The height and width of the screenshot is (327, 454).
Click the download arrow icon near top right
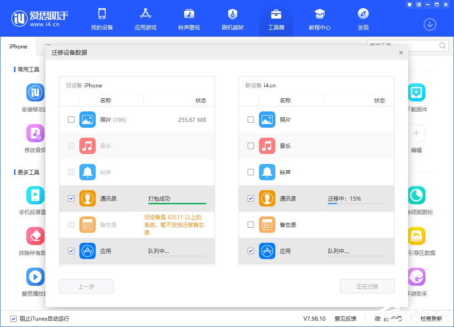430,24
